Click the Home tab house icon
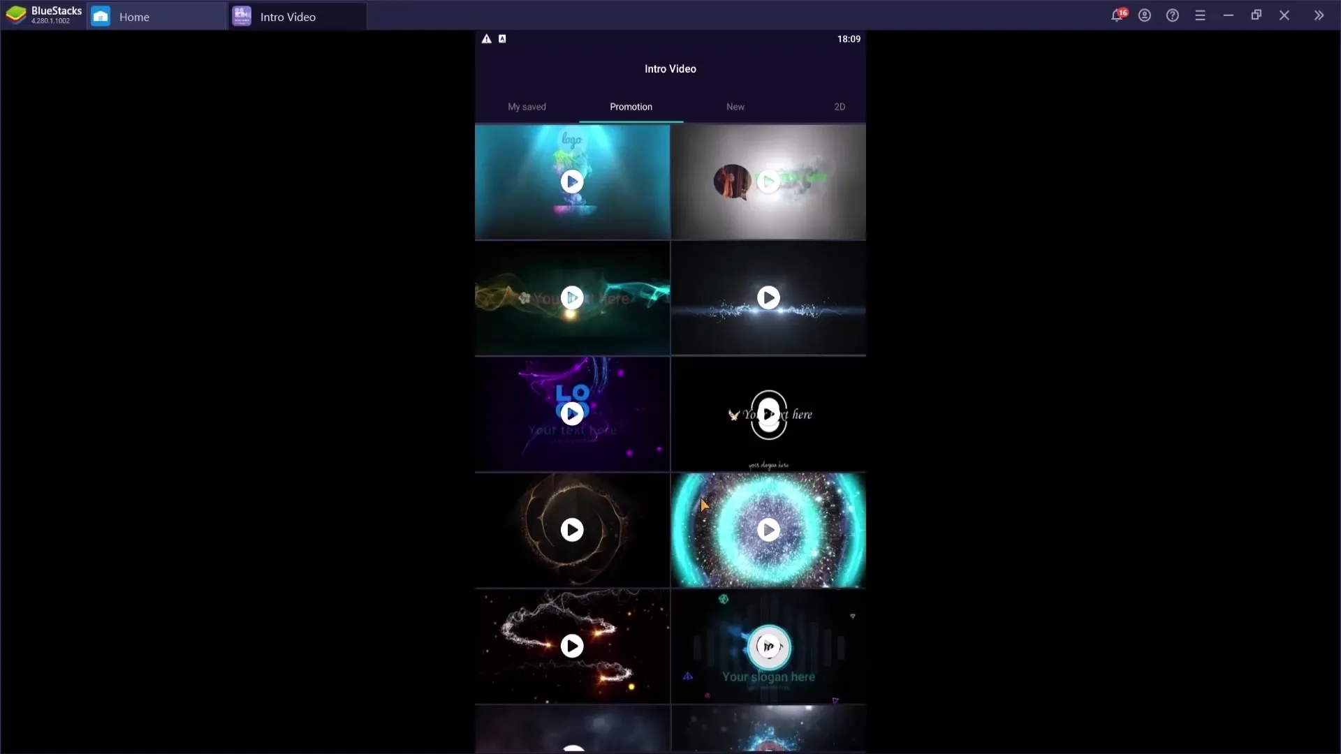1341x754 pixels. coord(101,16)
